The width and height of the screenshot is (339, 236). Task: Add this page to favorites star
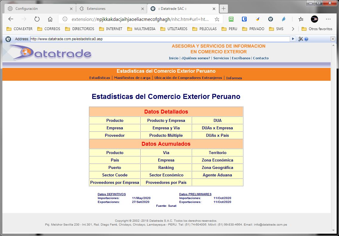[217, 19]
